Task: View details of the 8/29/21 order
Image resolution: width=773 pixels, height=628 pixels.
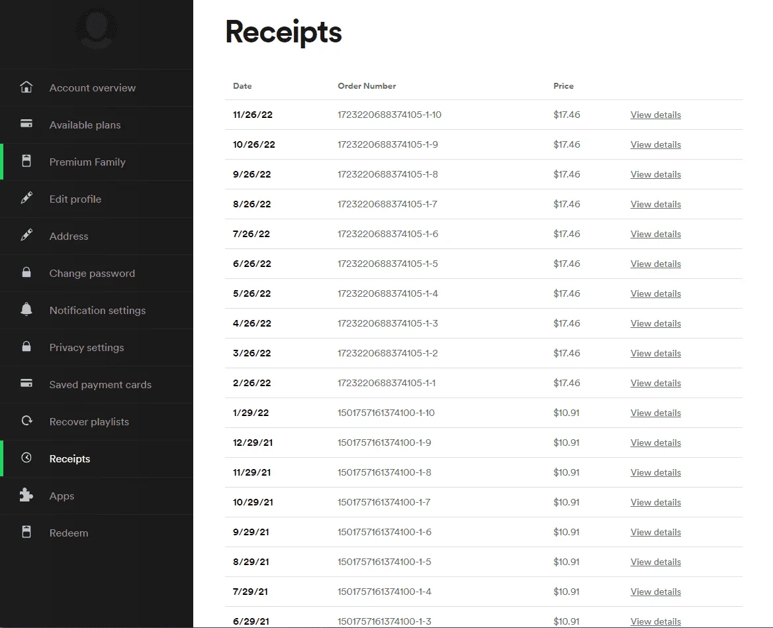Action: [655, 562]
